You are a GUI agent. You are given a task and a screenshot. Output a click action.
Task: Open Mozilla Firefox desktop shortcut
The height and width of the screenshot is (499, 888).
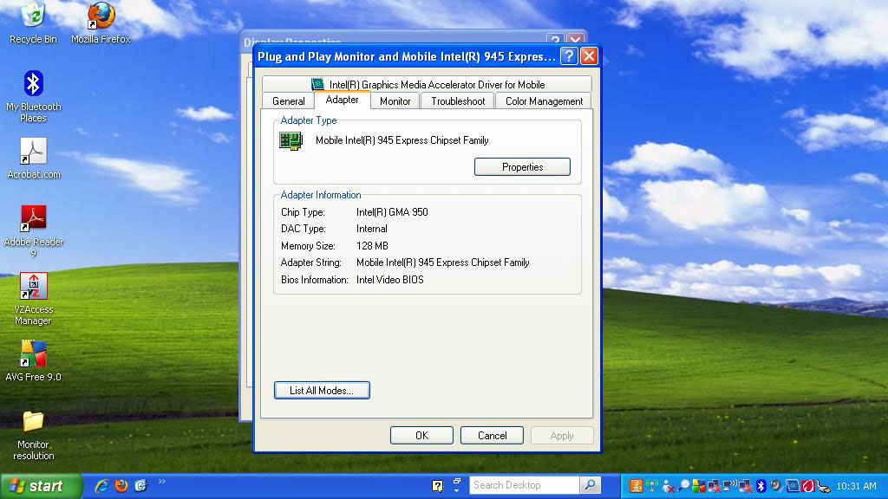101,23
